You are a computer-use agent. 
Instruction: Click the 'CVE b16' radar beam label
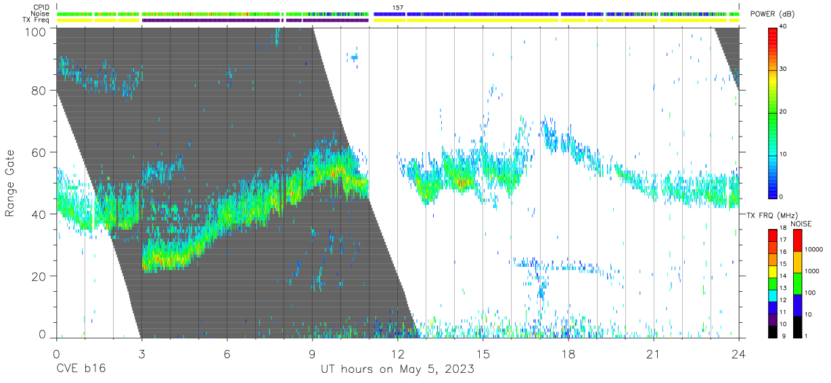[x=81, y=369]
